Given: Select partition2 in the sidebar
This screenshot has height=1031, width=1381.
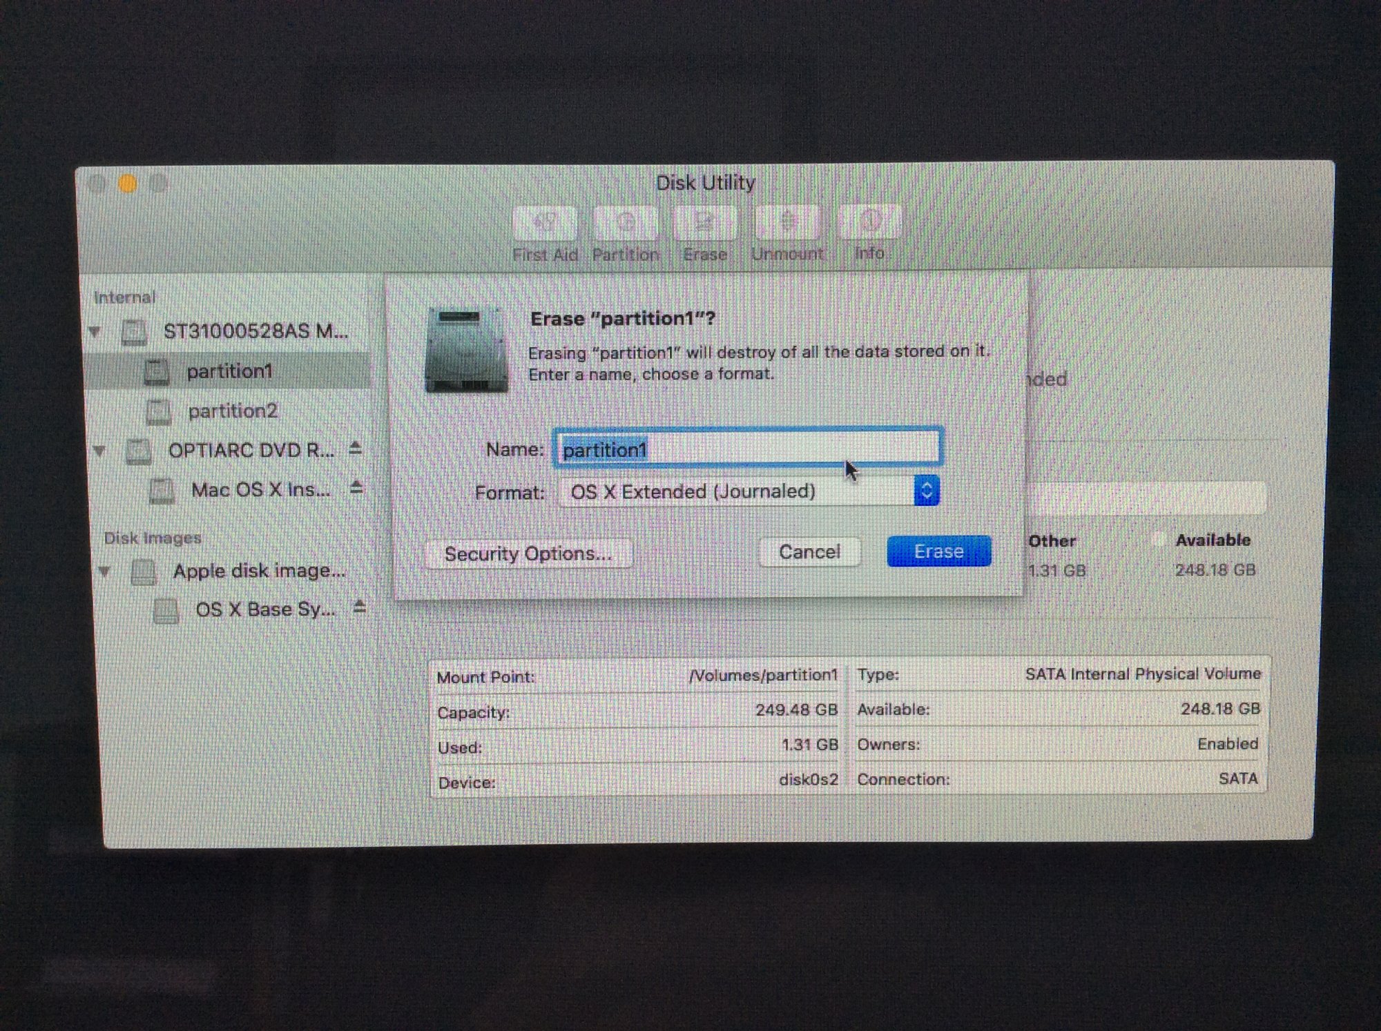Looking at the screenshot, I should tap(232, 411).
